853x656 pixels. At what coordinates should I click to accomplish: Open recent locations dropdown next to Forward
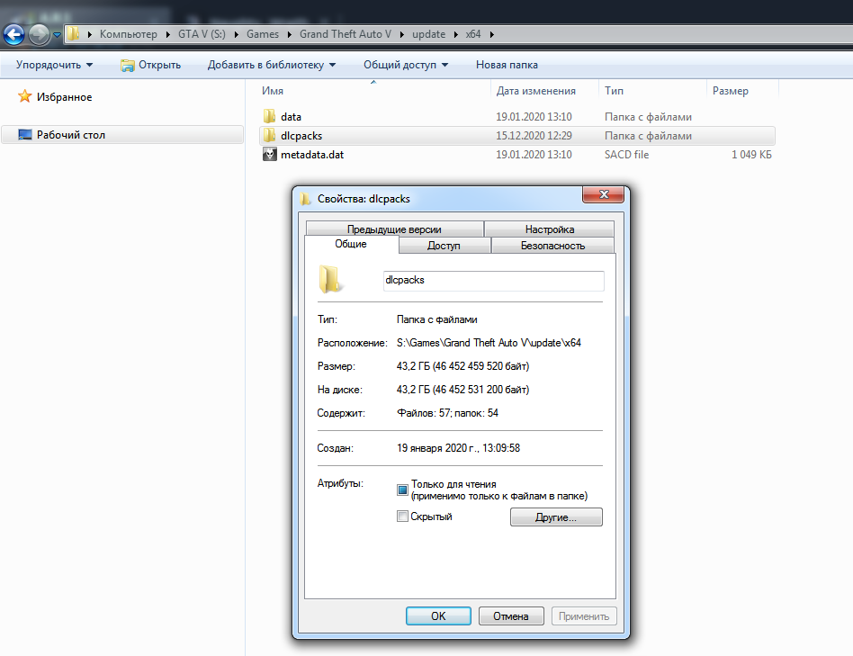pos(57,35)
